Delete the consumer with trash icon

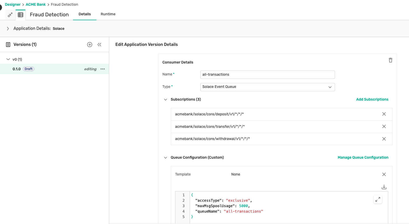[390, 60]
